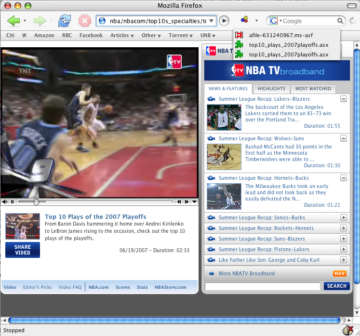The image size is (360, 336).
Task: Click the horizontal scrollbar right arrow
Action: pyautogui.click(x=349, y=320)
